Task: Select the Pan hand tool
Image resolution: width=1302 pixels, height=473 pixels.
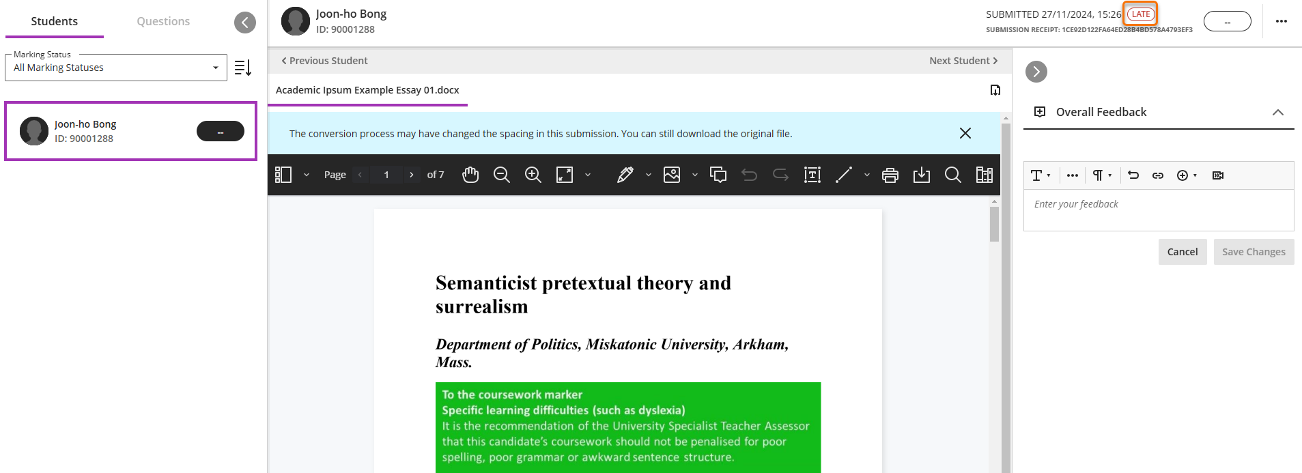Action: coord(470,175)
